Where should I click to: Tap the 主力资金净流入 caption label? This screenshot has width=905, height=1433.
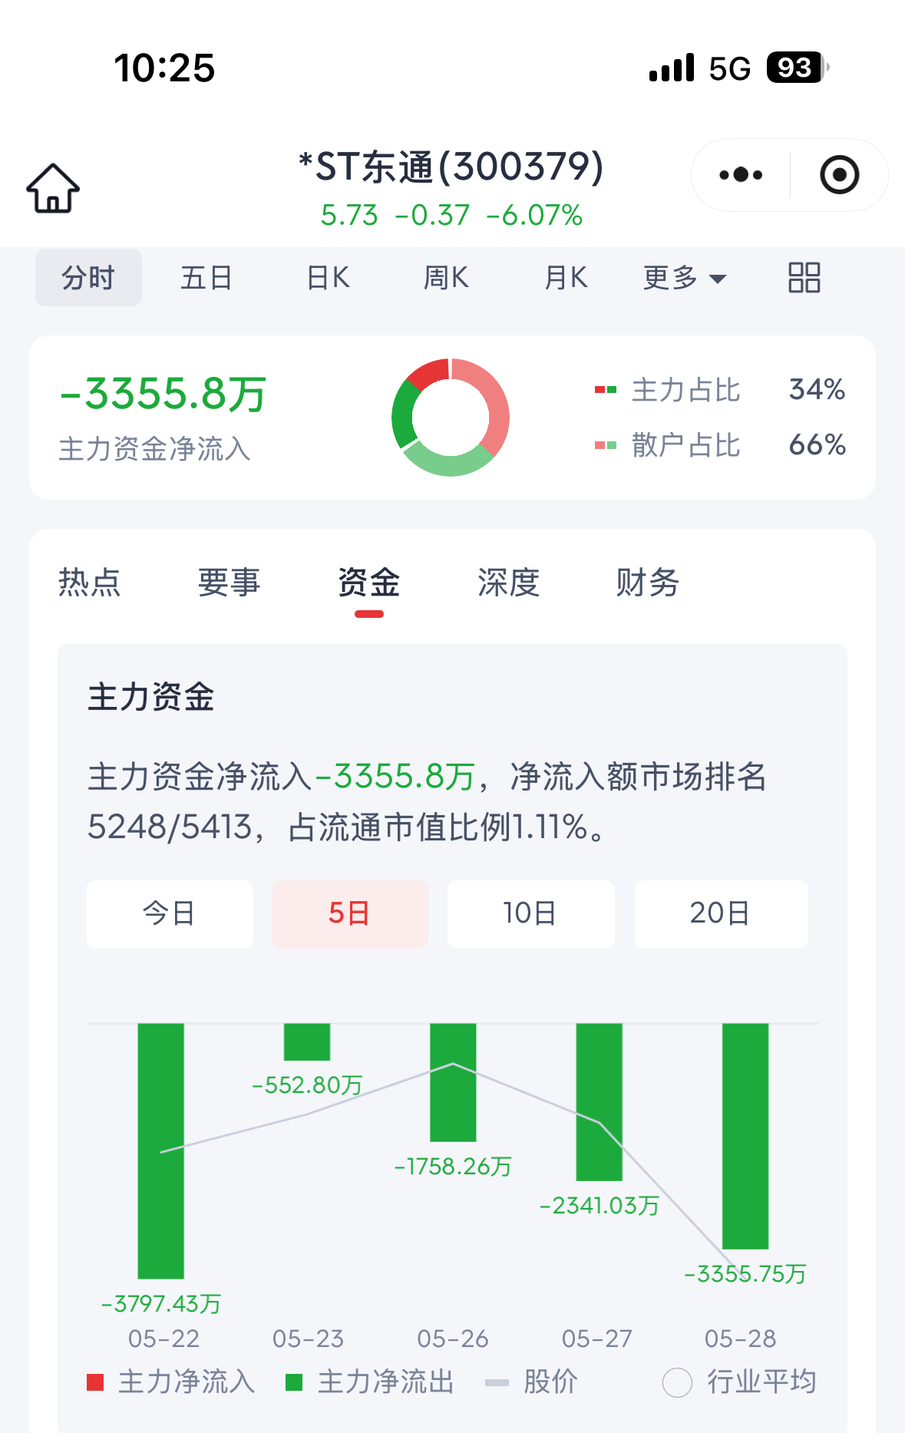pyautogui.click(x=155, y=449)
